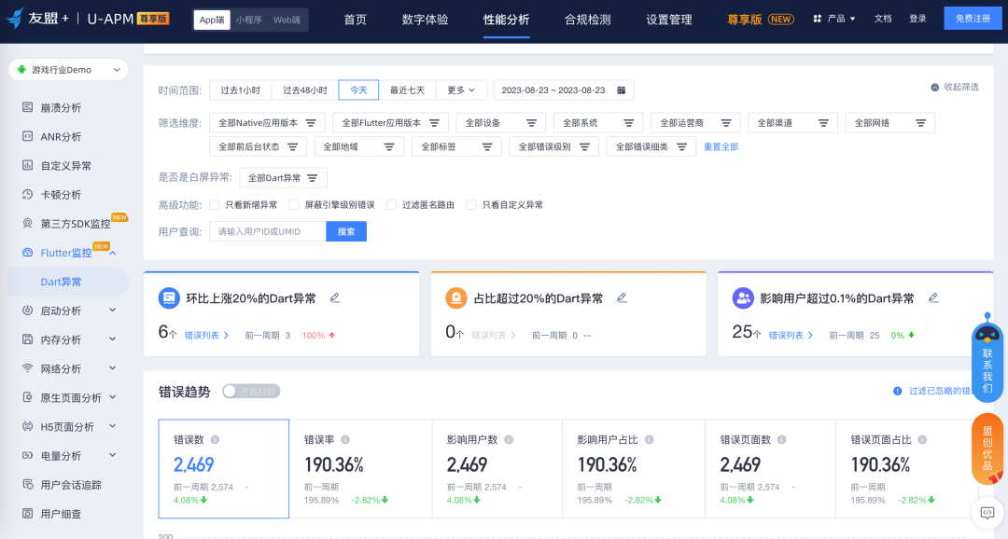Select the 最近七天 time range
1008x539 pixels.
[407, 90]
